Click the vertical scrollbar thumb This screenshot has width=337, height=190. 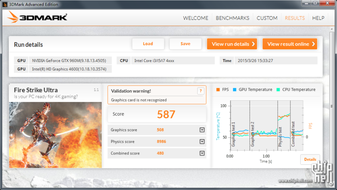332,106
